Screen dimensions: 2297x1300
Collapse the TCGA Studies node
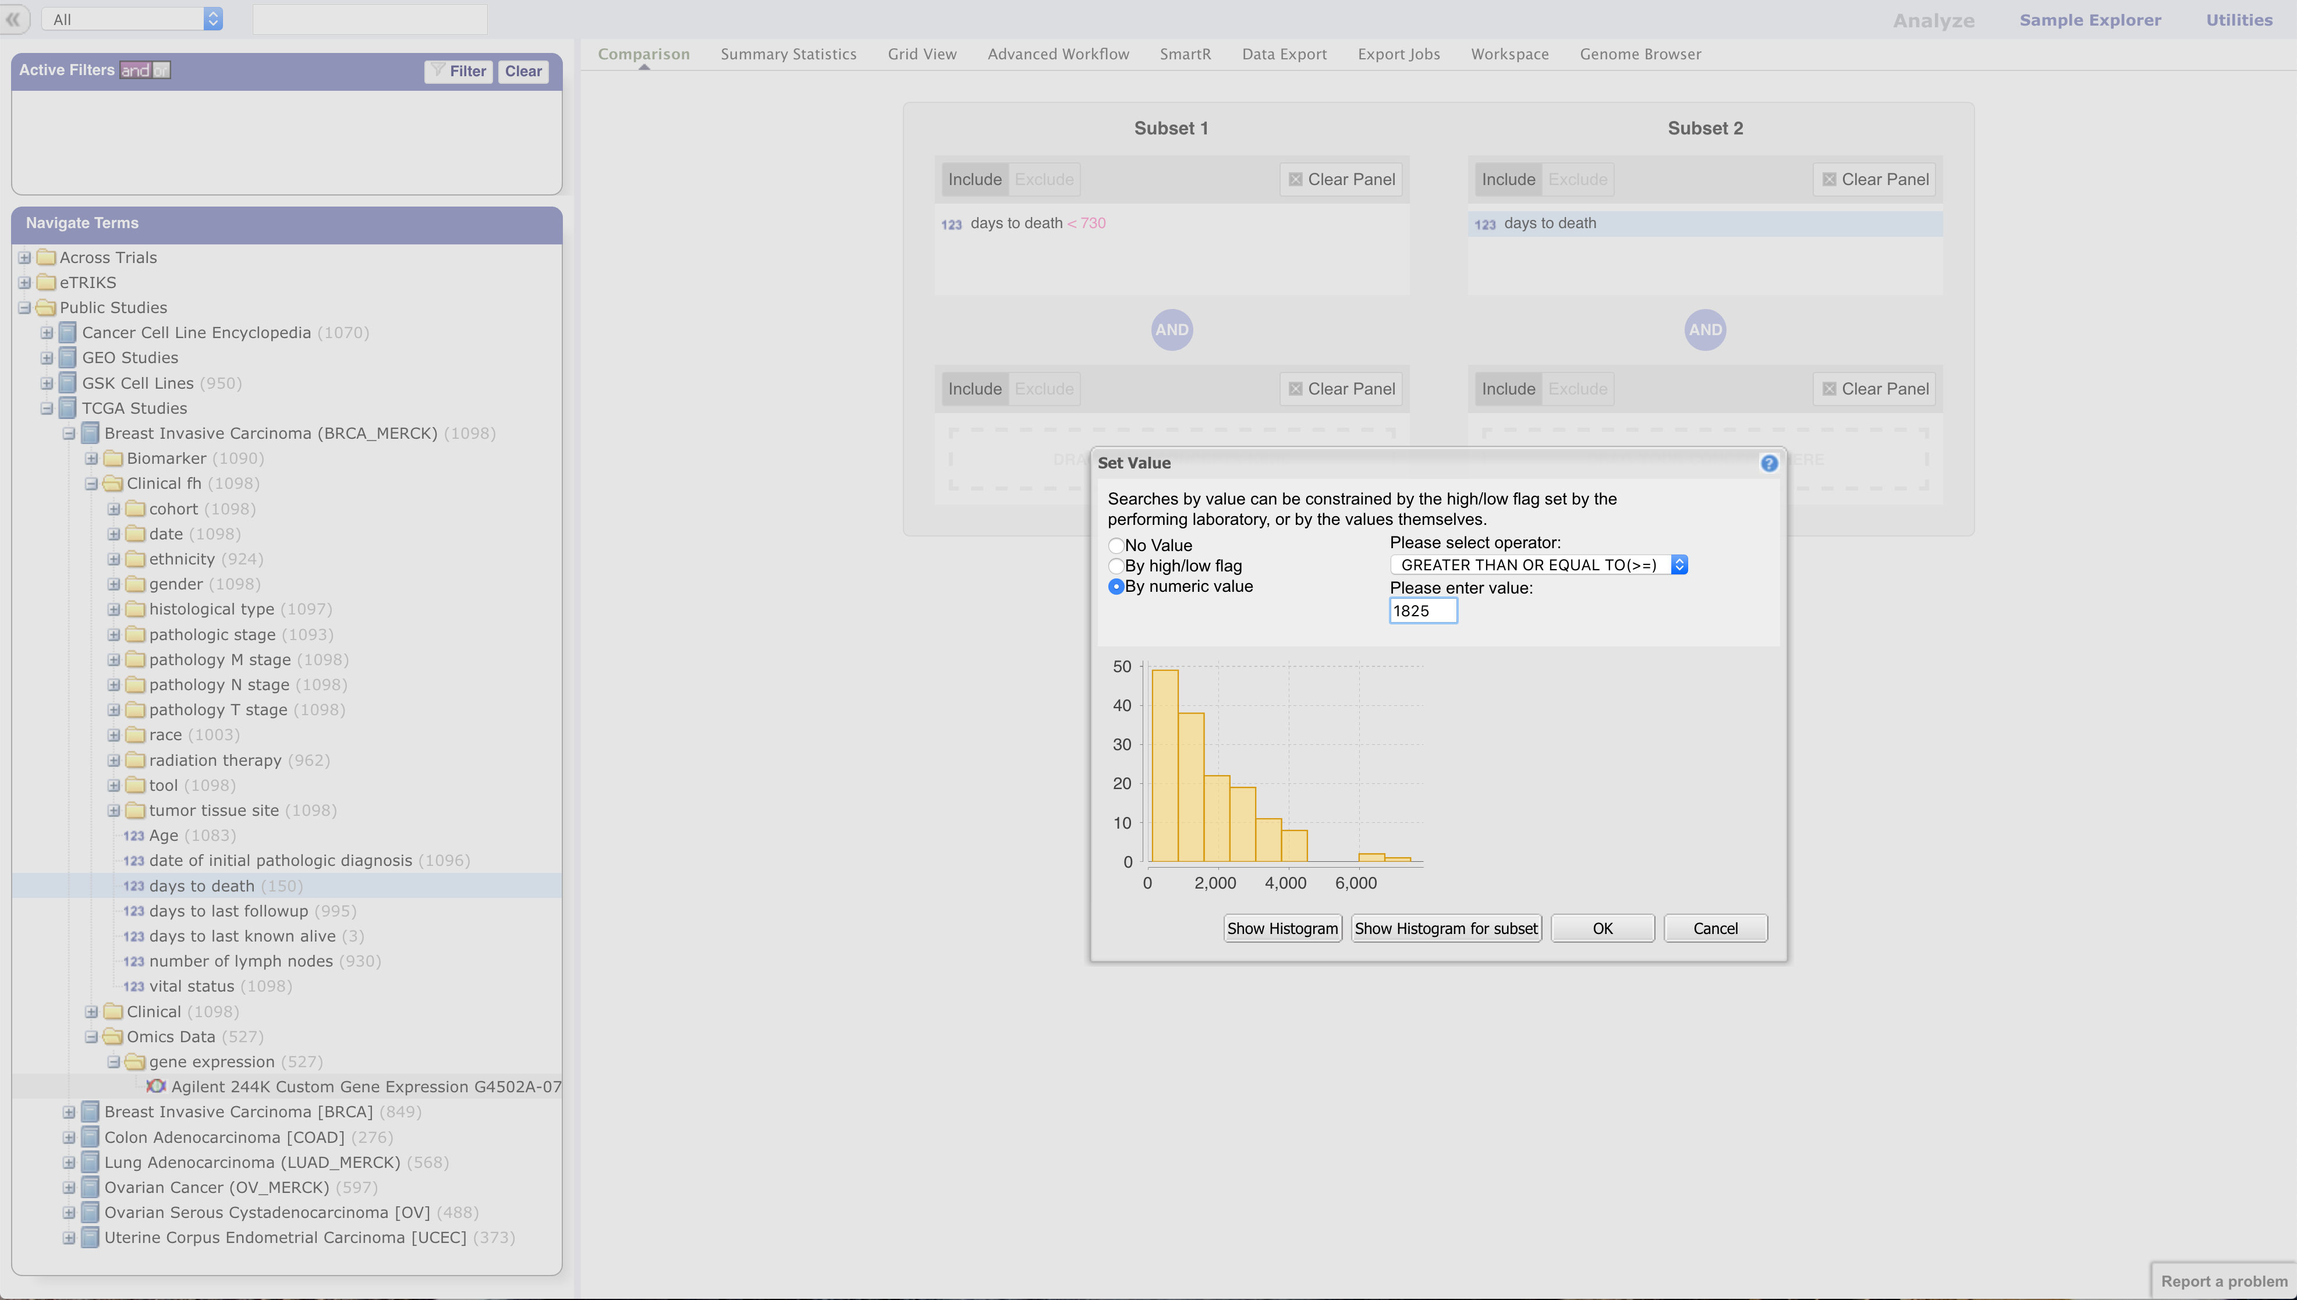47,408
